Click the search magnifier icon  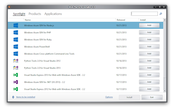coord(161,14)
